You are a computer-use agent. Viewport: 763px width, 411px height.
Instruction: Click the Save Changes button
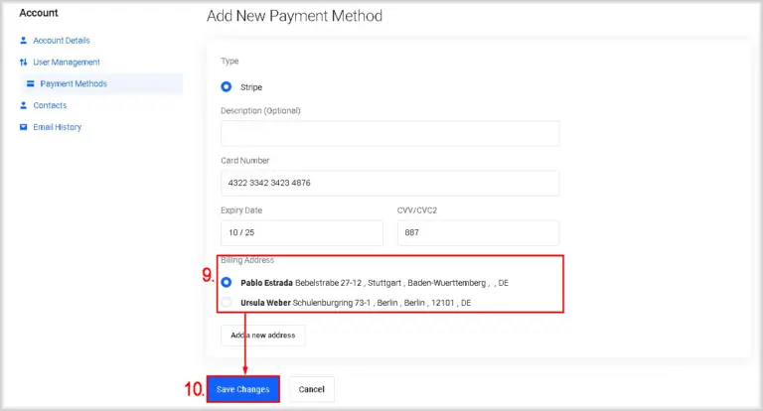click(243, 389)
